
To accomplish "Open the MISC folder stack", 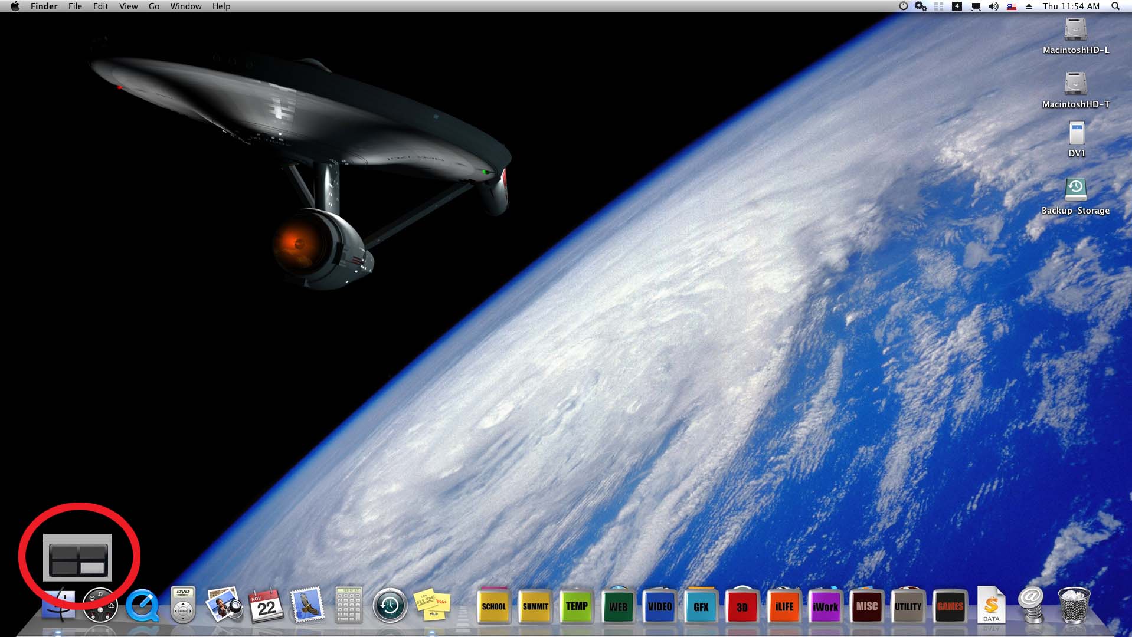I will point(866,605).
